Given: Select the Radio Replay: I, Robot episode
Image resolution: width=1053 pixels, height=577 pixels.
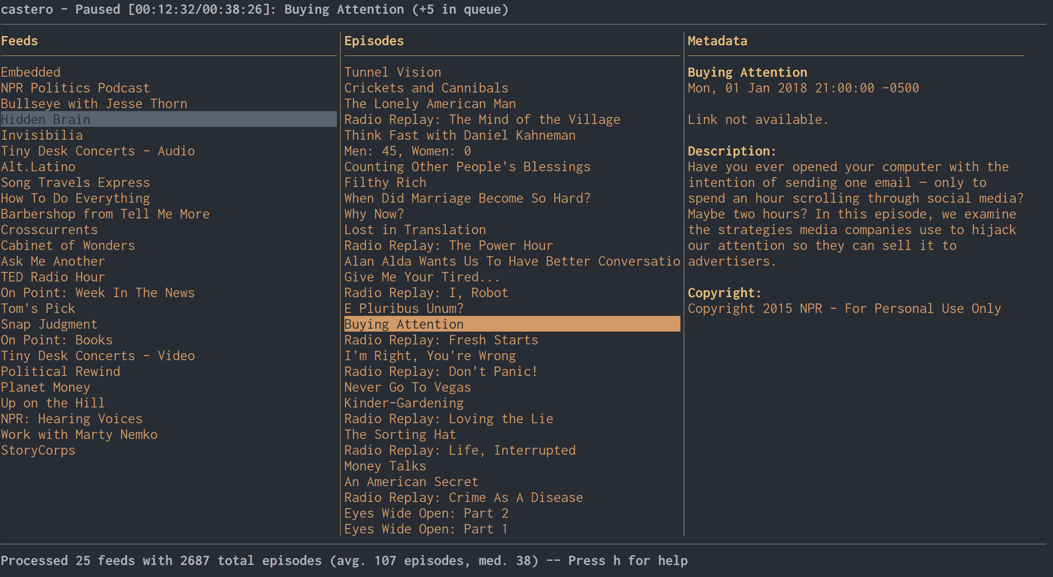Looking at the screenshot, I should pyautogui.click(x=426, y=292).
